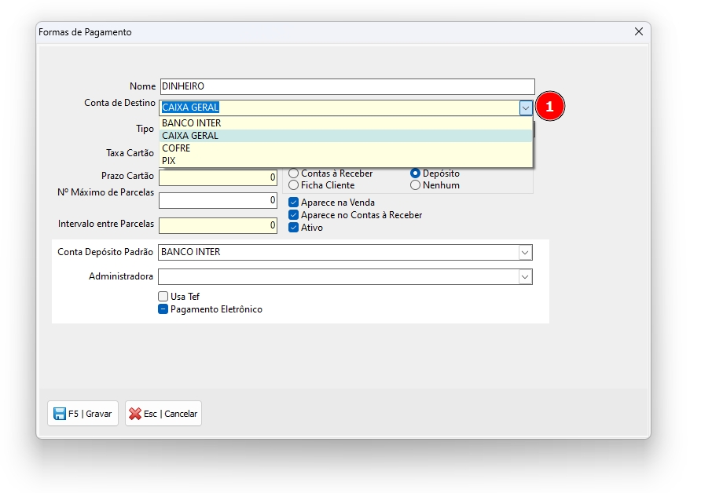
Task: Uncheck the Aparece na Venda checkbox
Action: pos(294,203)
